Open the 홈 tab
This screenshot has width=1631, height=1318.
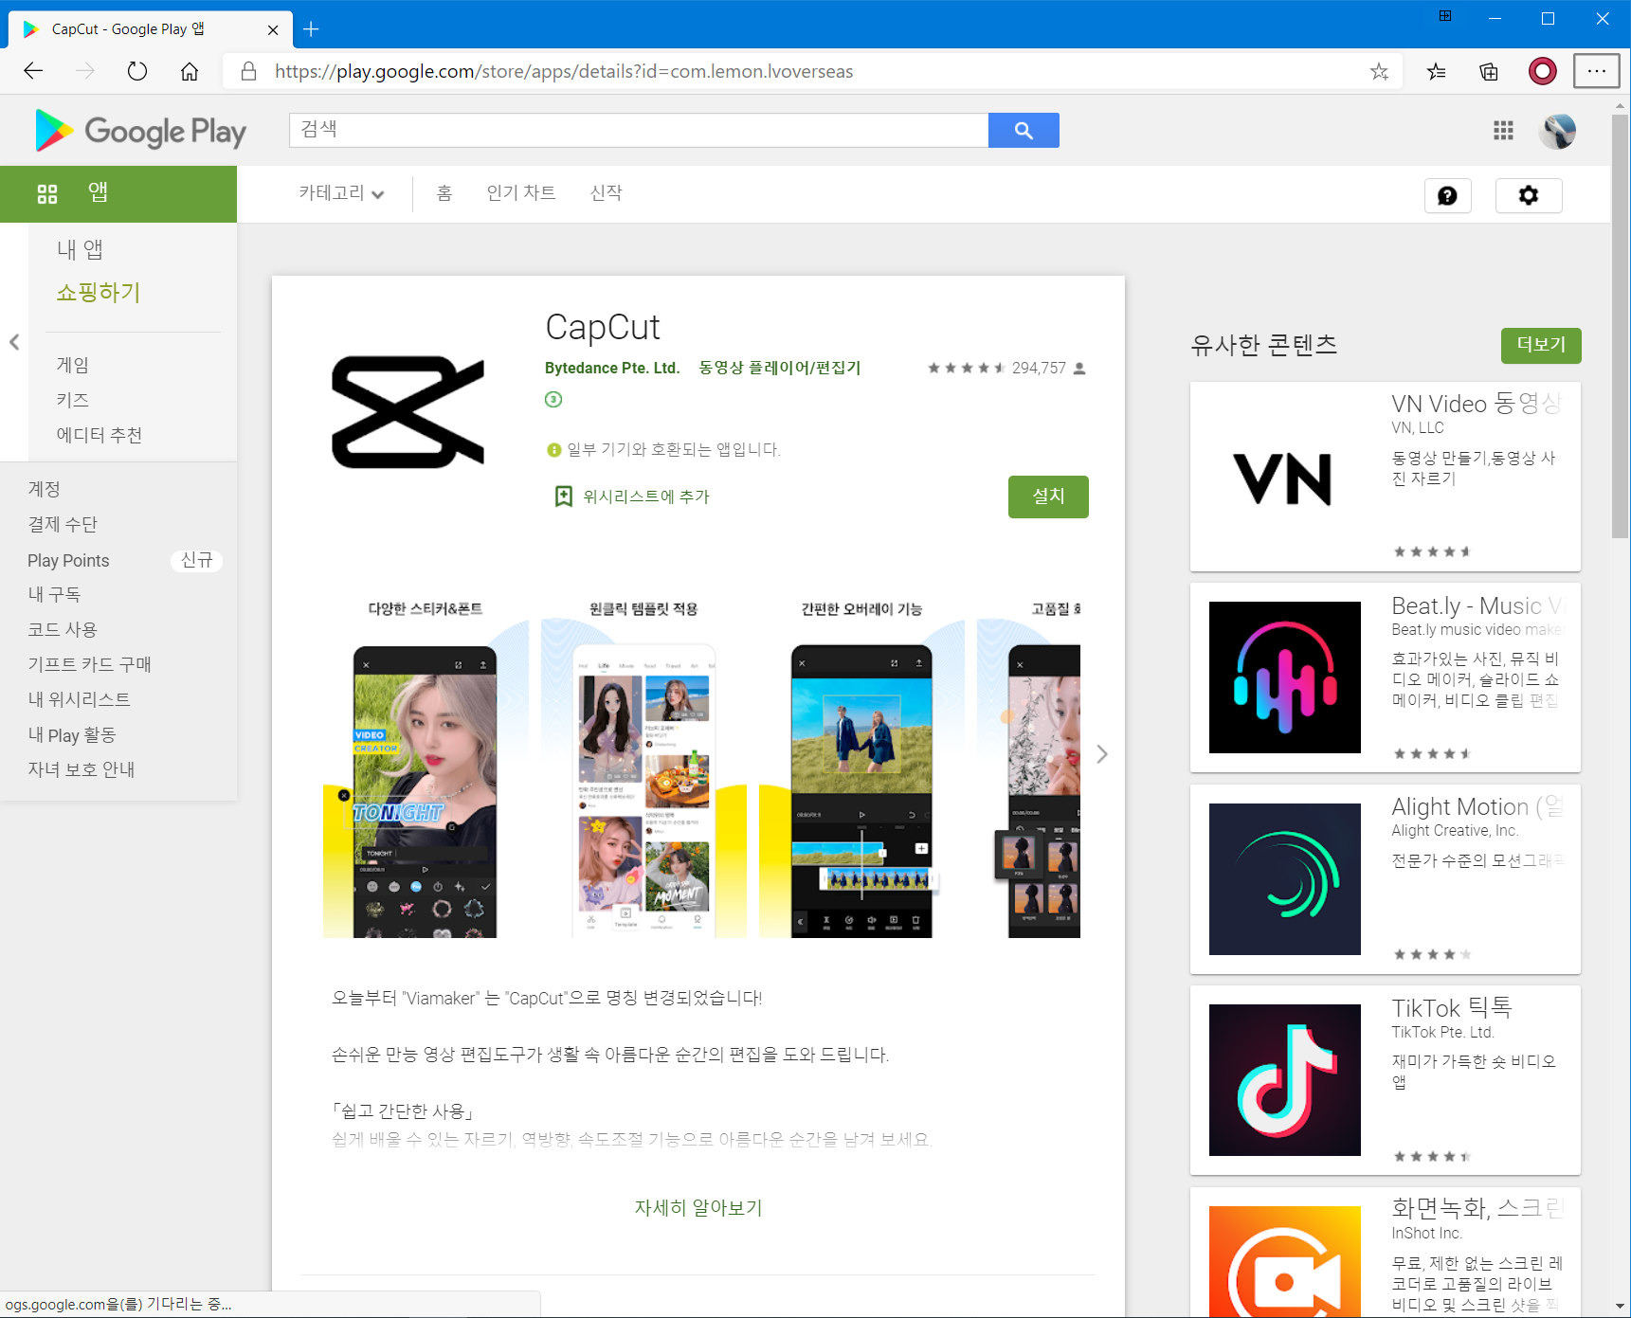coord(444,193)
